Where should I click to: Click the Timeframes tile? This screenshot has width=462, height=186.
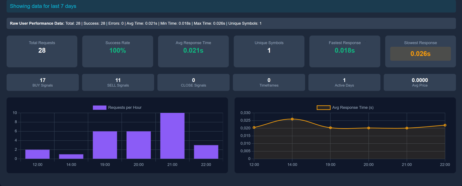click(269, 82)
